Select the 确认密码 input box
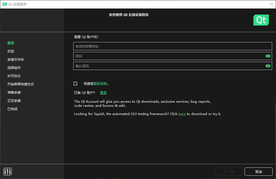 pos(168,66)
